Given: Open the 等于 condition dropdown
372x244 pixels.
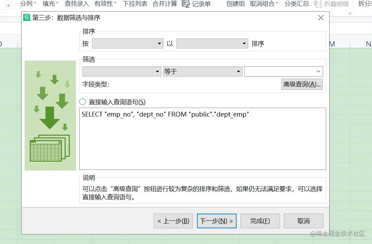Looking at the screenshot, I should (x=203, y=71).
